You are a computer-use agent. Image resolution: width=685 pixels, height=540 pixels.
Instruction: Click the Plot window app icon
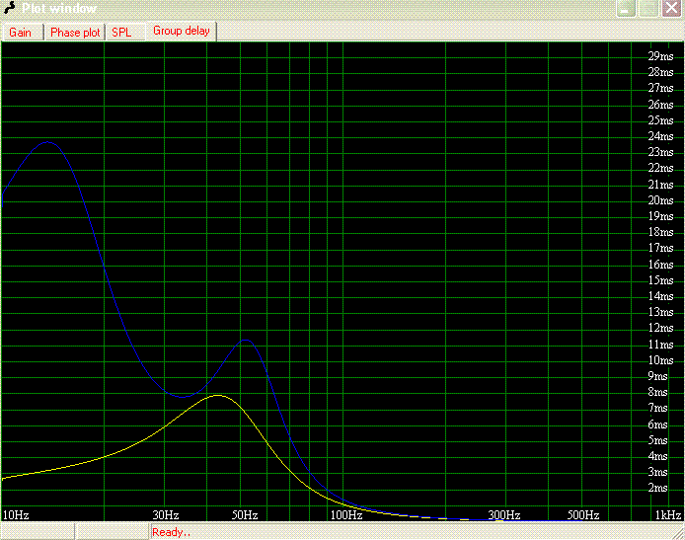pos(9,8)
